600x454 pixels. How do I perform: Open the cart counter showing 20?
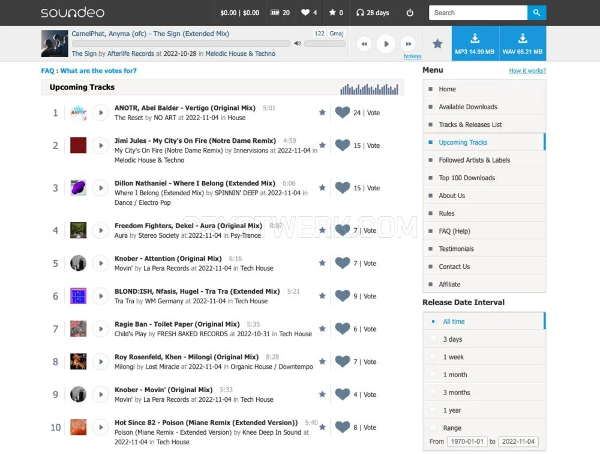[x=280, y=13]
